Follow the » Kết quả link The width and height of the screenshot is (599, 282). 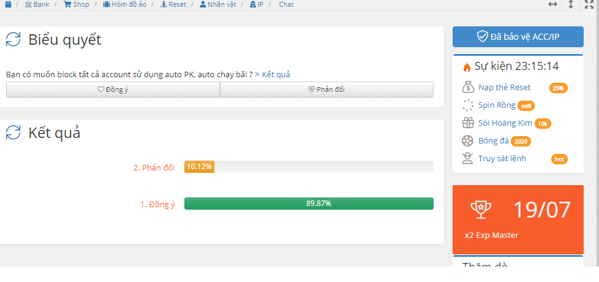click(273, 75)
